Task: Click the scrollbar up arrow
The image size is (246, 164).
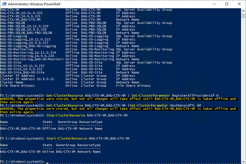Action: [243, 10]
